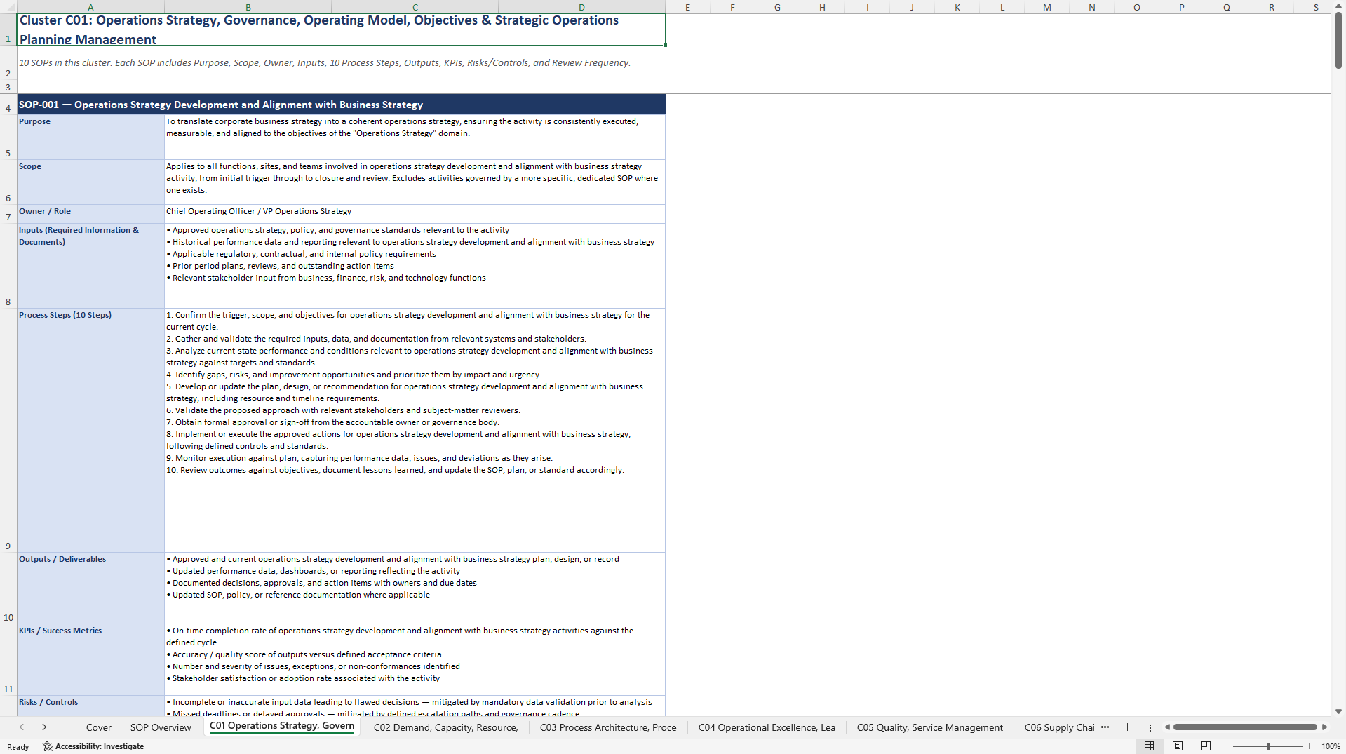The width and height of the screenshot is (1346, 754).
Task: Select the Purpose description cell
Action: (415, 137)
